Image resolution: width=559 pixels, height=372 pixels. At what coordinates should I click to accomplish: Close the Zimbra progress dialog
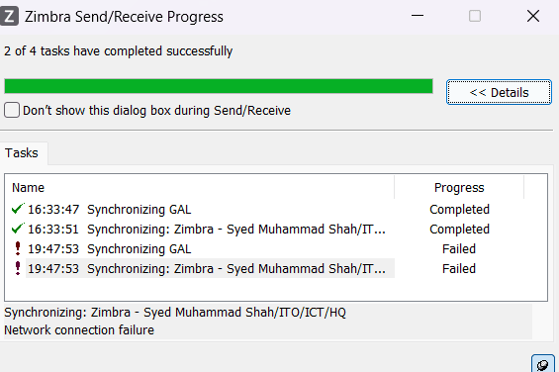(533, 16)
